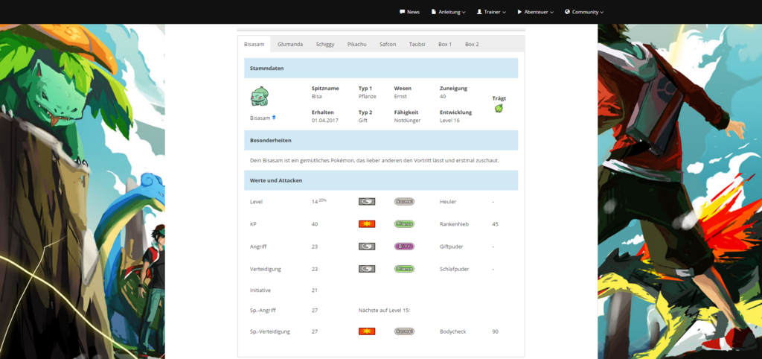Expand the Anleitung dropdown menu
Viewport: 762px width, 359px height.
coord(448,12)
